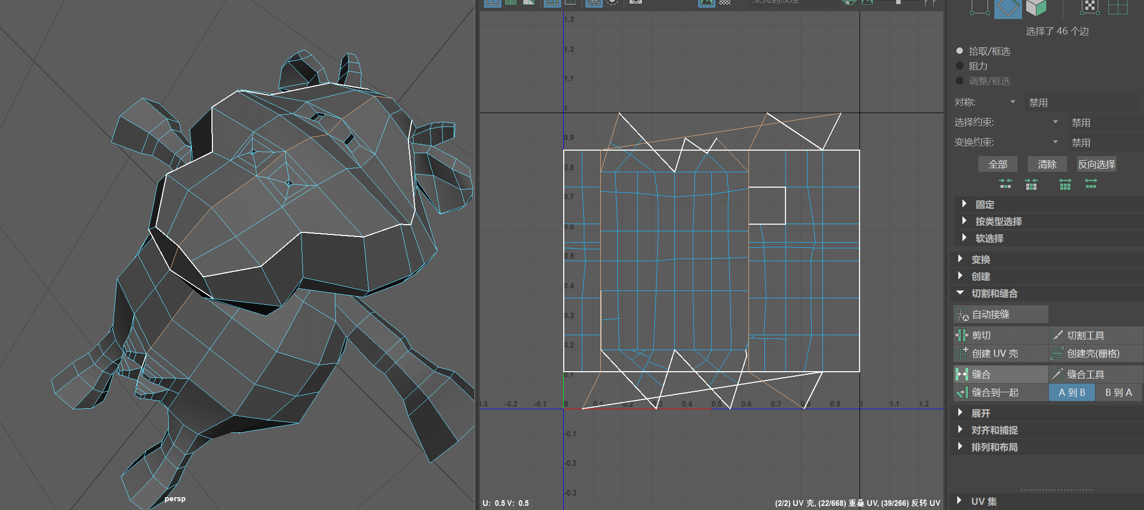Activate the 缝合工具 sew tool

[1096, 374]
